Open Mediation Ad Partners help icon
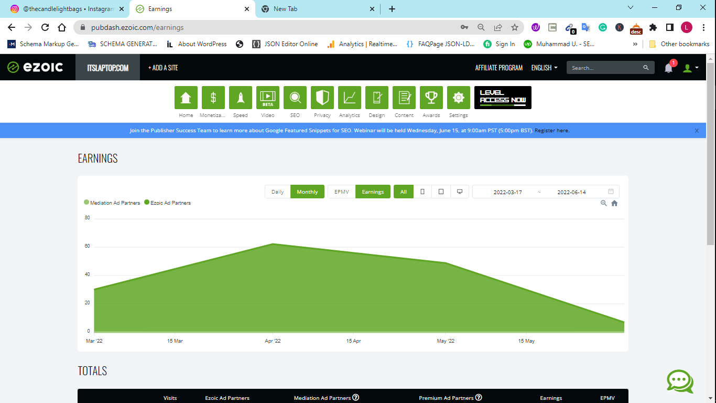Viewport: 716px width, 403px height. click(355, 398)
